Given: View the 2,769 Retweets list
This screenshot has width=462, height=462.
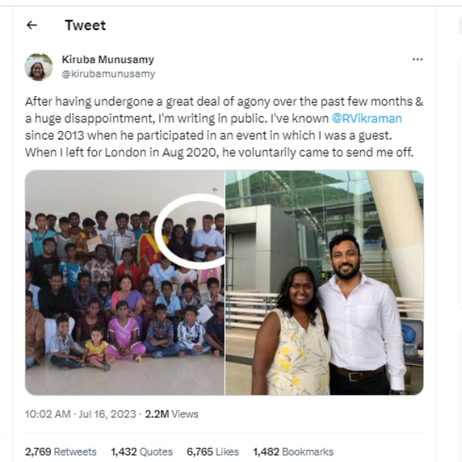Looking at the screenshot, I should [61, 451].
